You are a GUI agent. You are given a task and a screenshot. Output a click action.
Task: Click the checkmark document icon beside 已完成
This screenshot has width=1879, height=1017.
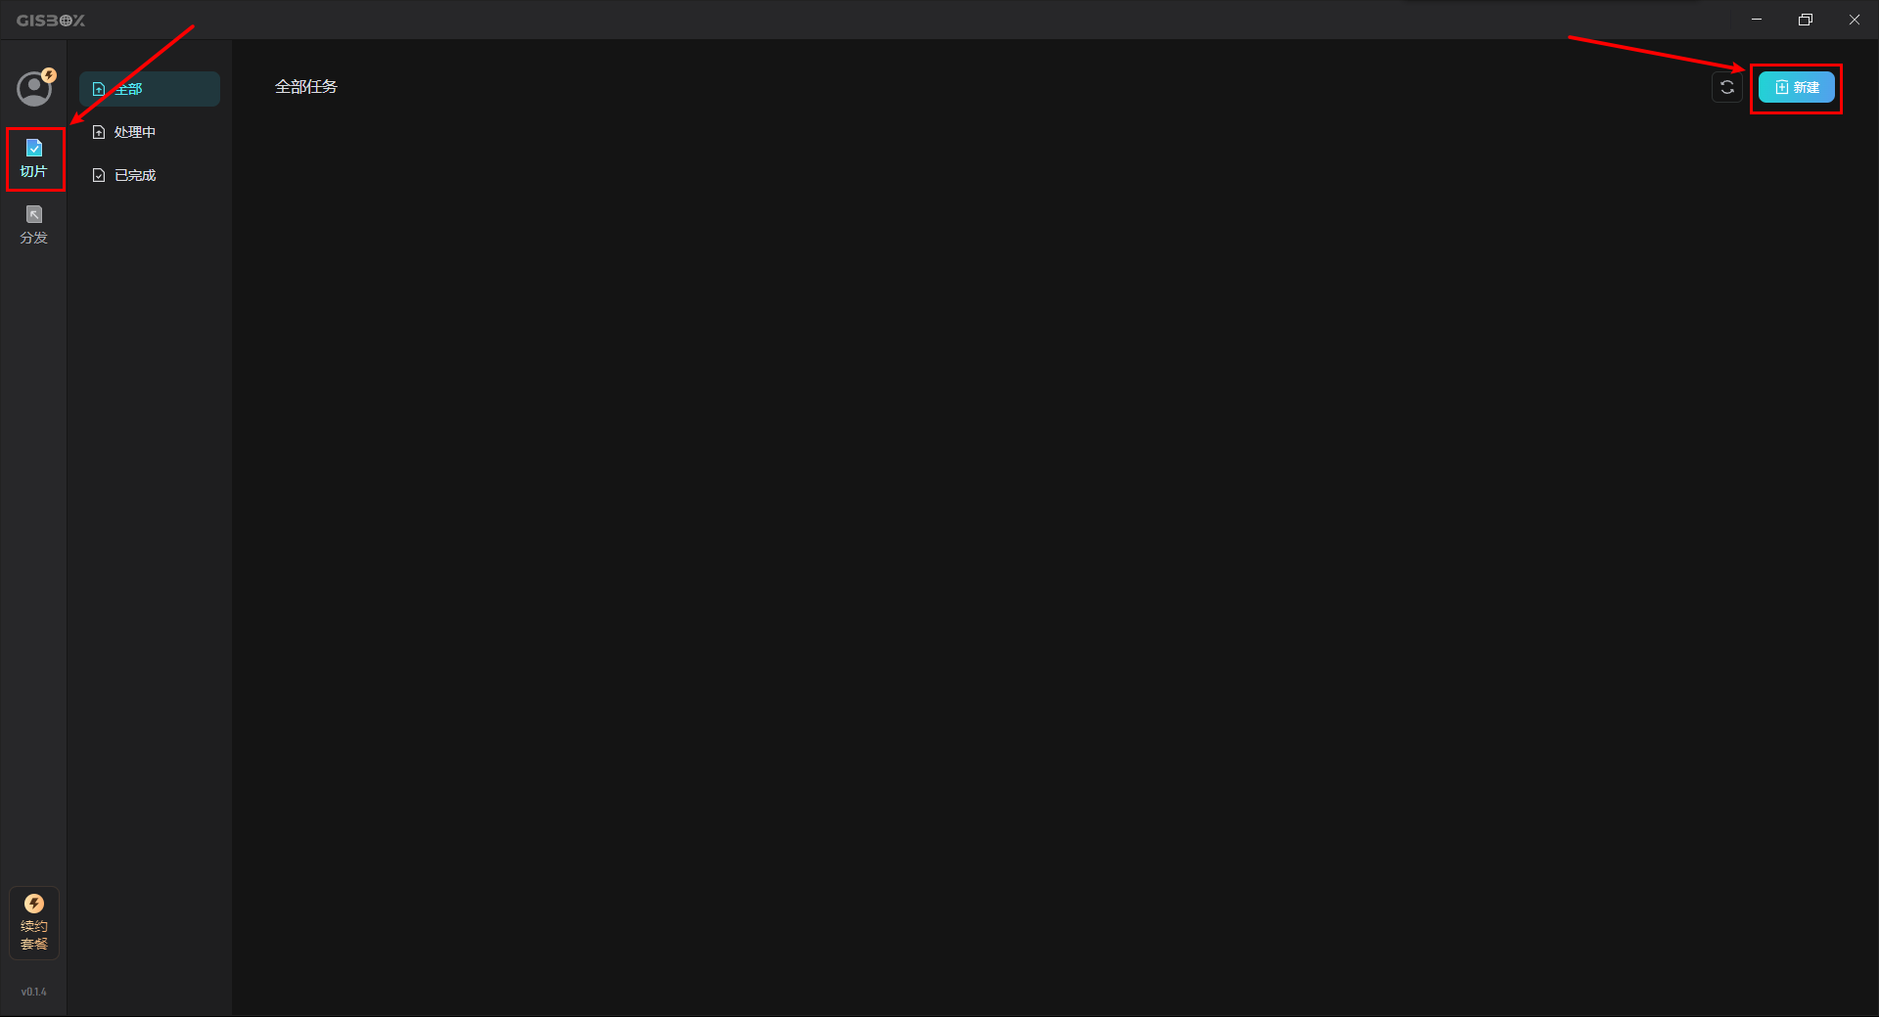(99, 175)
